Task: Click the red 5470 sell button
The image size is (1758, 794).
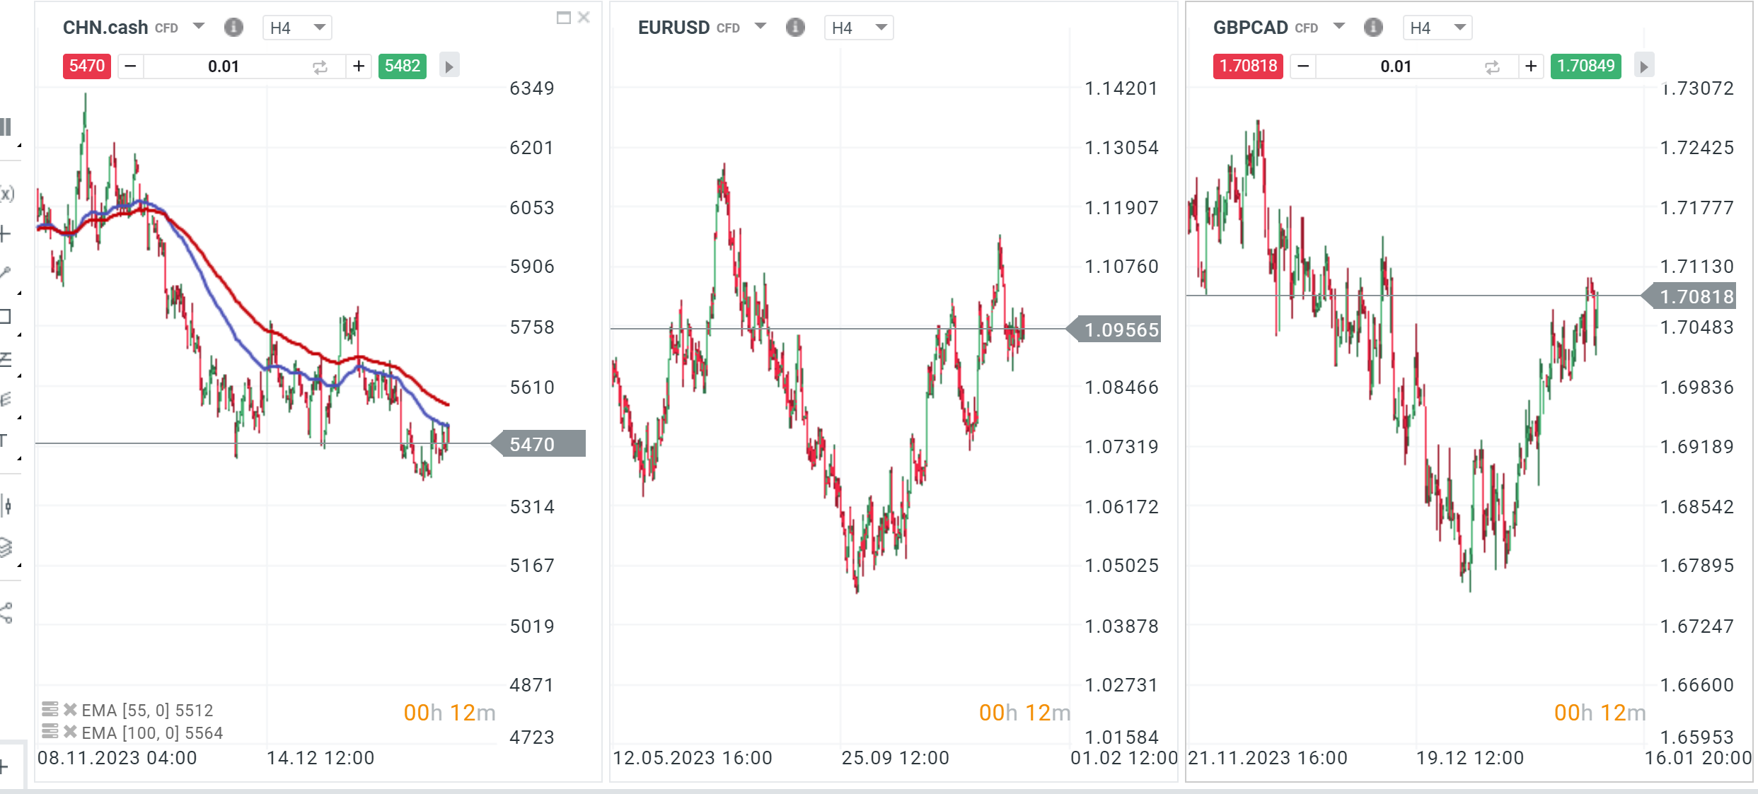Action: click(86, 66)
